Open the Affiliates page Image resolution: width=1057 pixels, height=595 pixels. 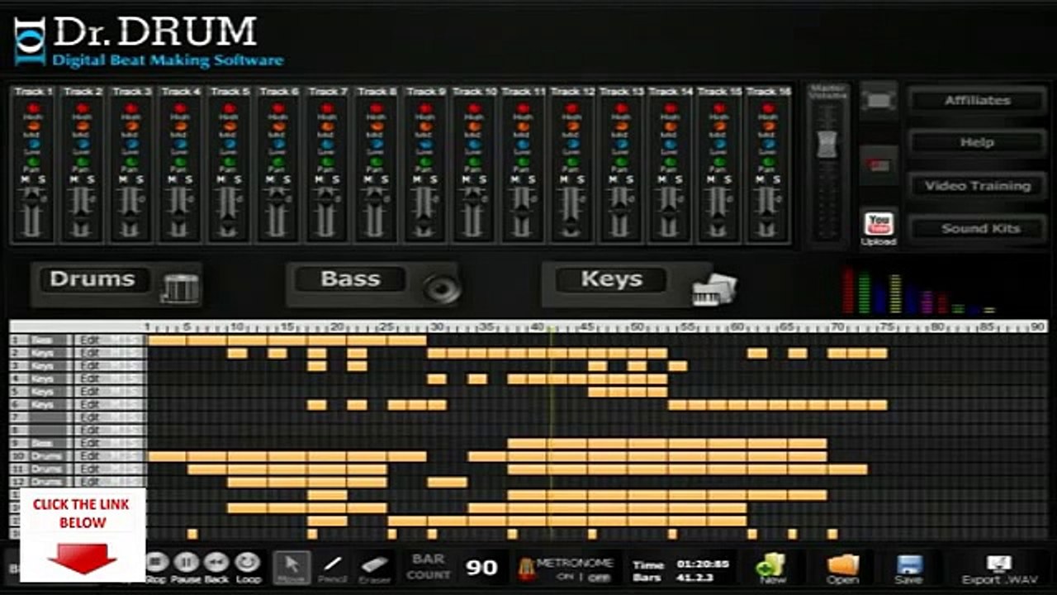977,100
